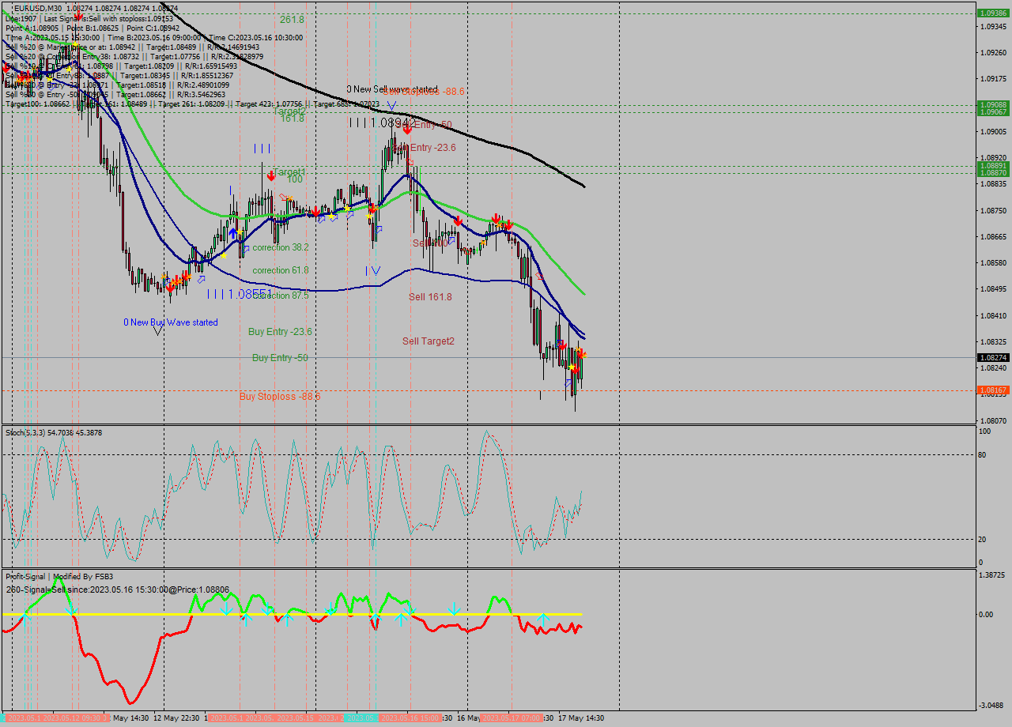Click the orange 1.08167 stoploss price tag
This screenshot has height=727, width=1012.
pos(993,390)
